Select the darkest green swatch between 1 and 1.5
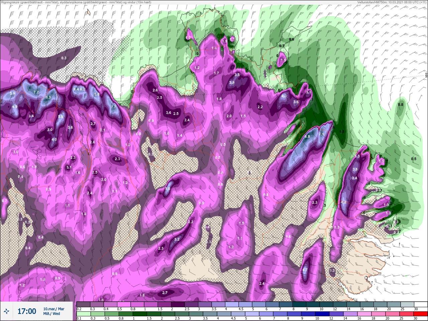The height and width of the screenshot is (321, 428). coord(139,314)
